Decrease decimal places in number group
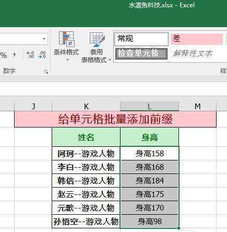 (42, 55)
